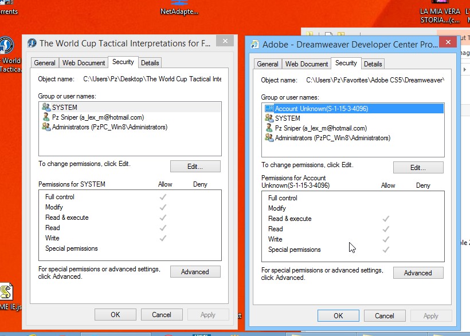The width and height of the screenshot is (470, 336).
Task: Switch to Web Document tab in Dreamweaver dialog
Action: (x=307, y=64)
